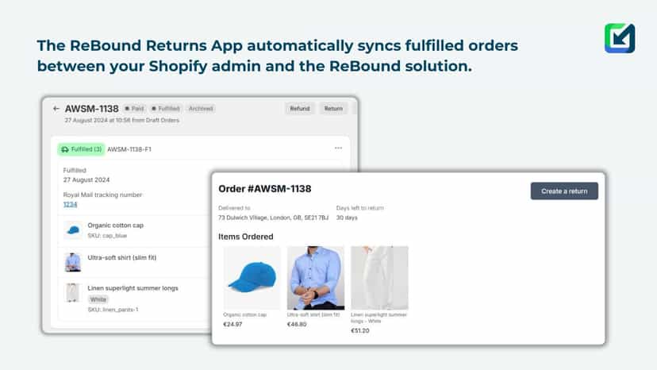Open the Royal Mail tracking number 1234 link
657x370 pixels.
tap(70, 204)
